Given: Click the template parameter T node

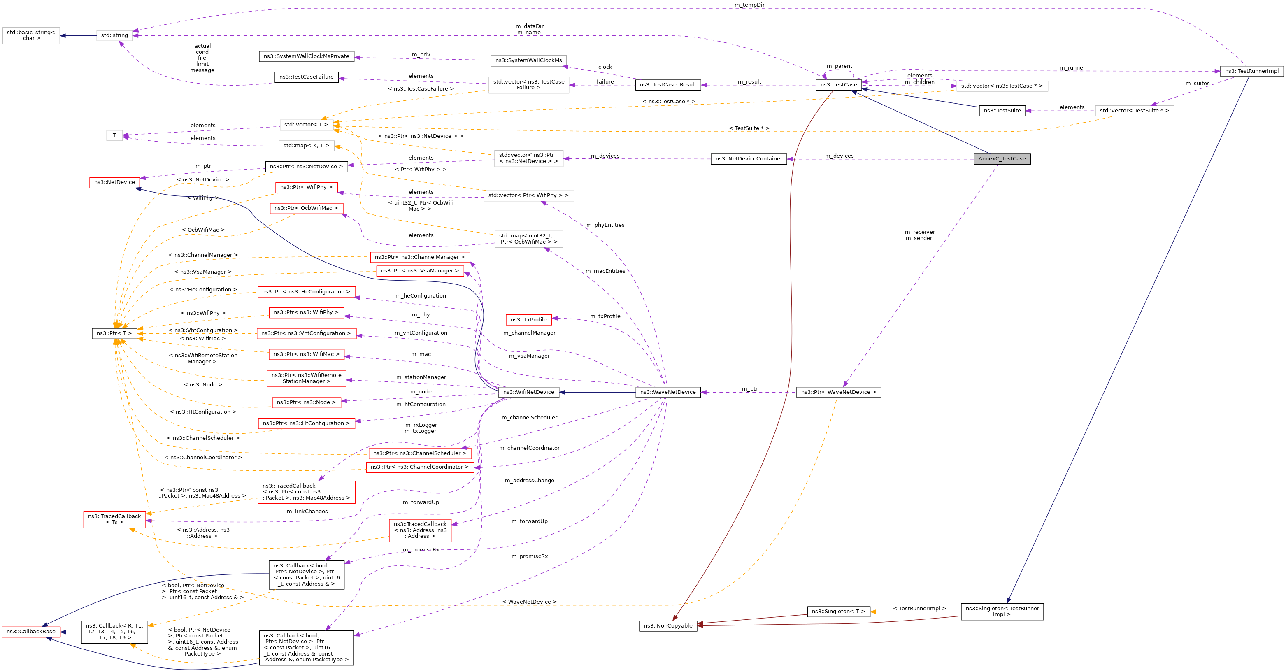Looking at the screenshot, I should click(x=114, y=136).
